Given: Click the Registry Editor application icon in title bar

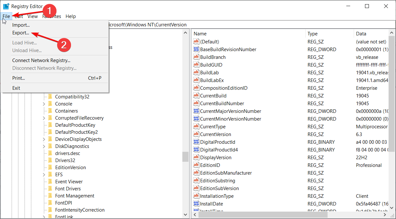Looking at the screenshot, I should click(x=6, y=6).
